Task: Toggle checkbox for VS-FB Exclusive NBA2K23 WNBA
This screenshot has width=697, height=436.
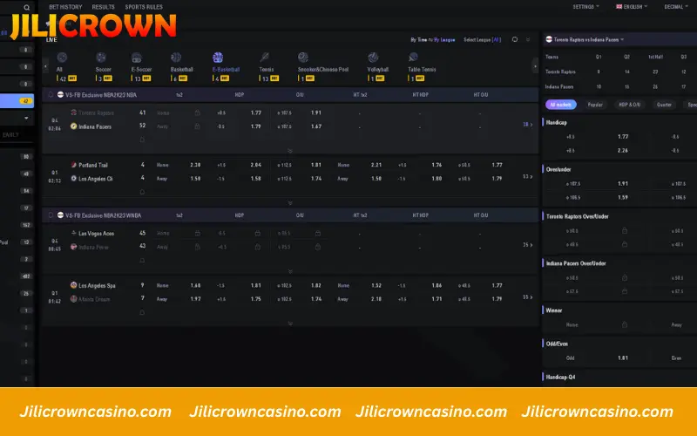Action: 50,215
